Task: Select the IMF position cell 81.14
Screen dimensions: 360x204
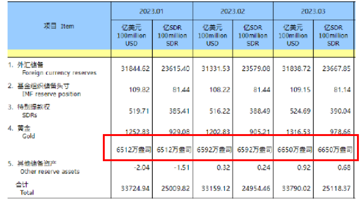Action: coord(342,89)
